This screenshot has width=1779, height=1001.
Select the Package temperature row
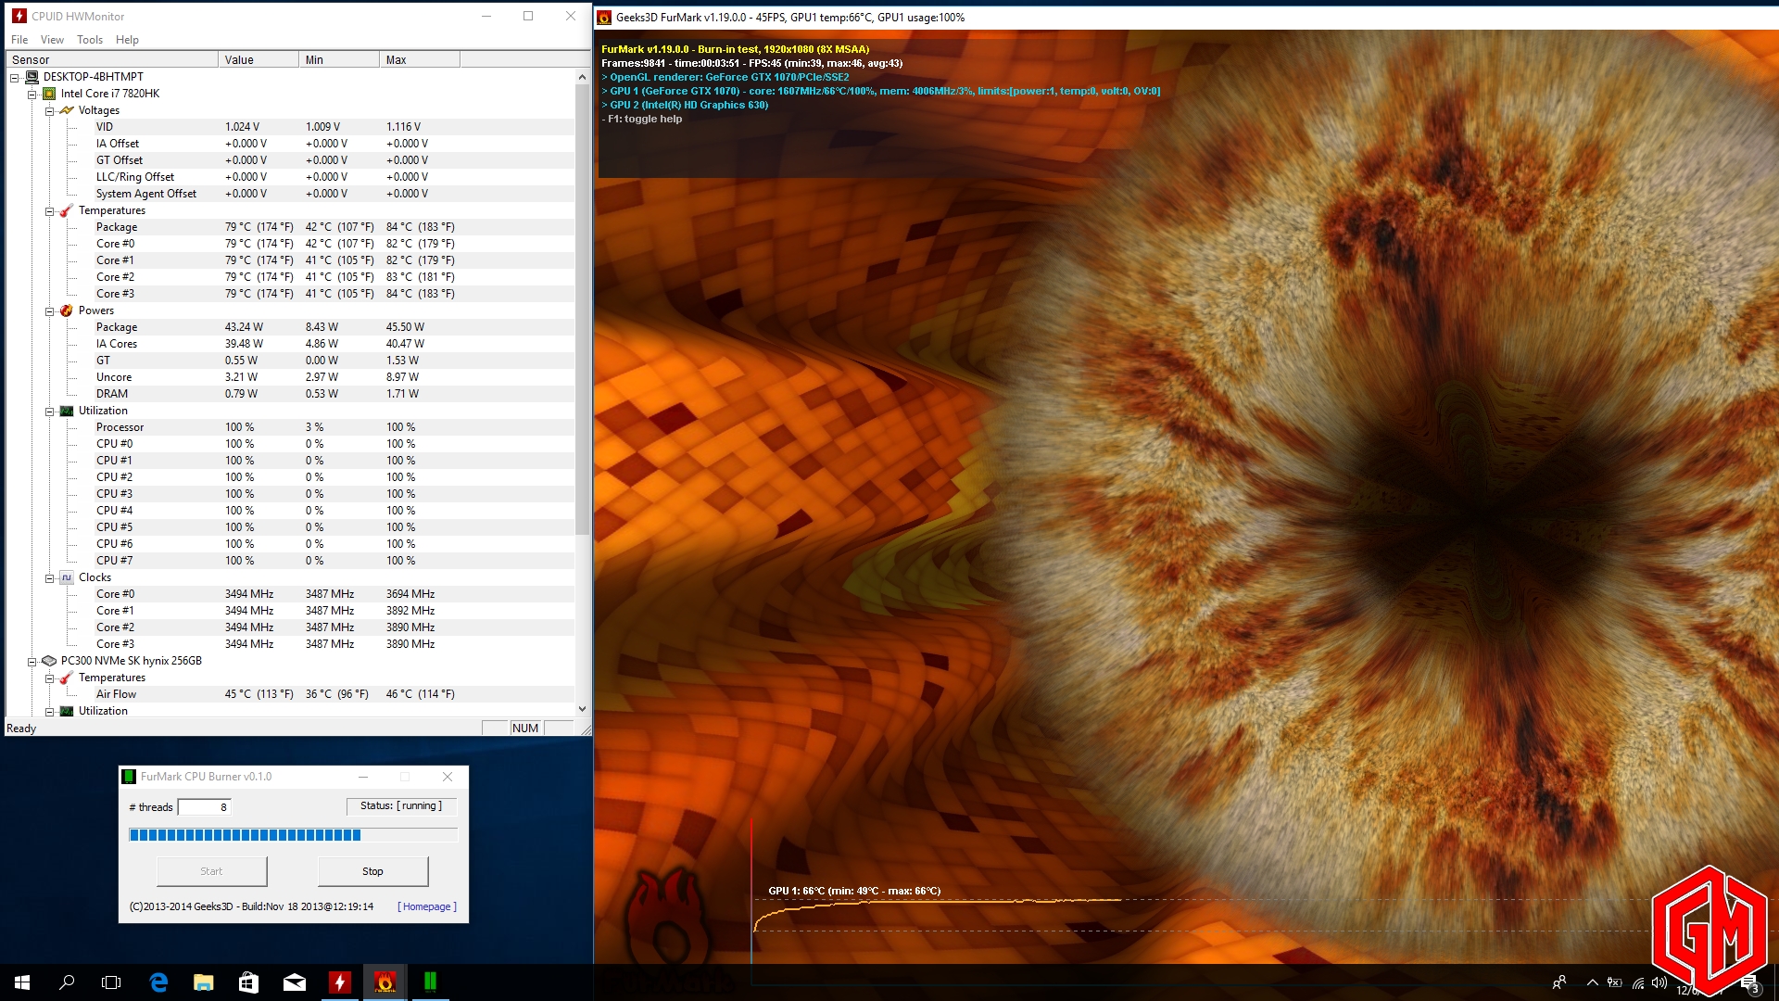(x=291, y=227)
